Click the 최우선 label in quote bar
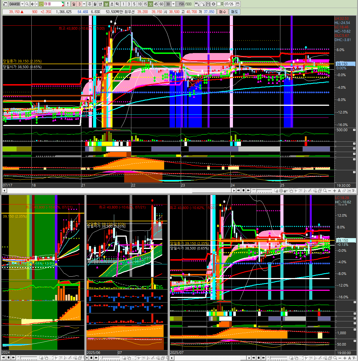Viewport: 358px width, 361px height. pos(130,12)
